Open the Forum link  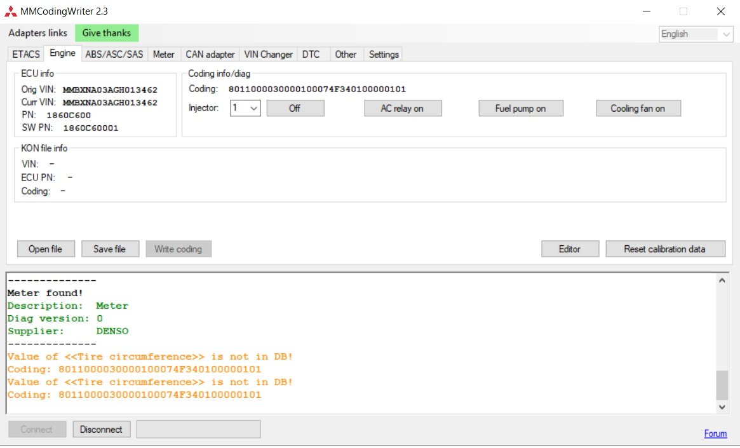[715, 433]
